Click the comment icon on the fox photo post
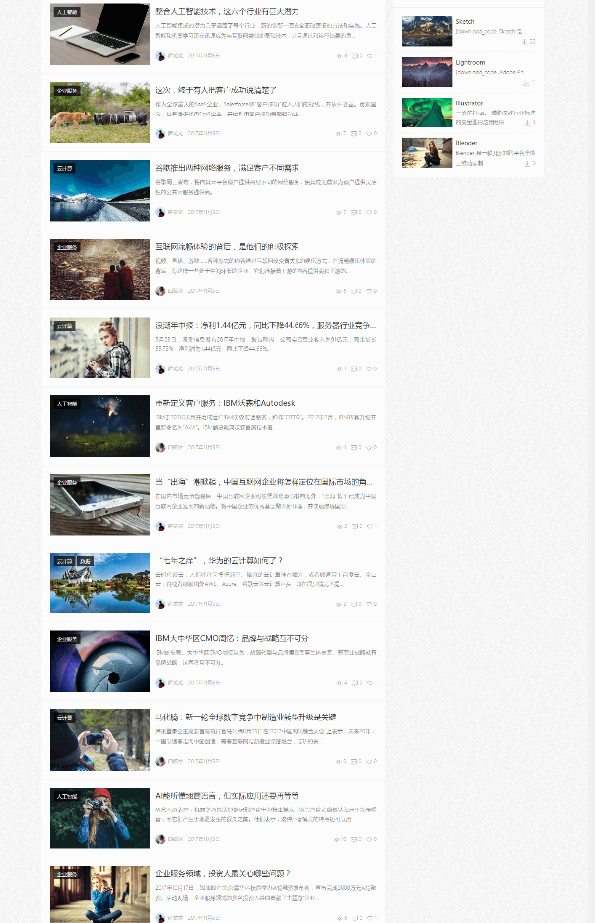The width and height of the screenshot is (596, 923). [354, 133]
